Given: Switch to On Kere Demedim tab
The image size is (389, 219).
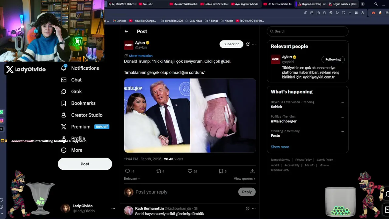Looking at the screenshot, I should coord(277,4).
